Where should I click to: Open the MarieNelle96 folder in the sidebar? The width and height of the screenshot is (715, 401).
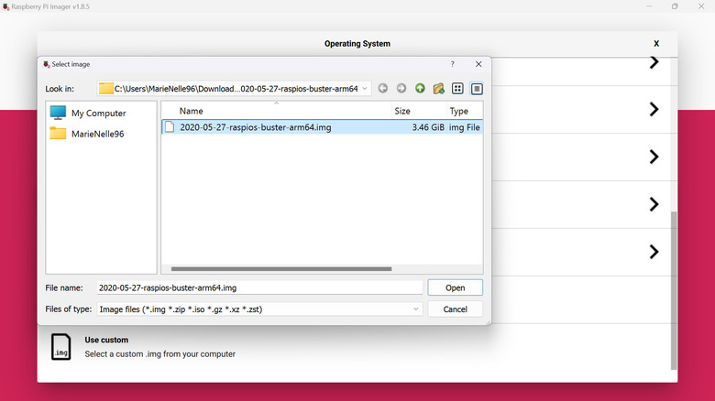point(97,134)
